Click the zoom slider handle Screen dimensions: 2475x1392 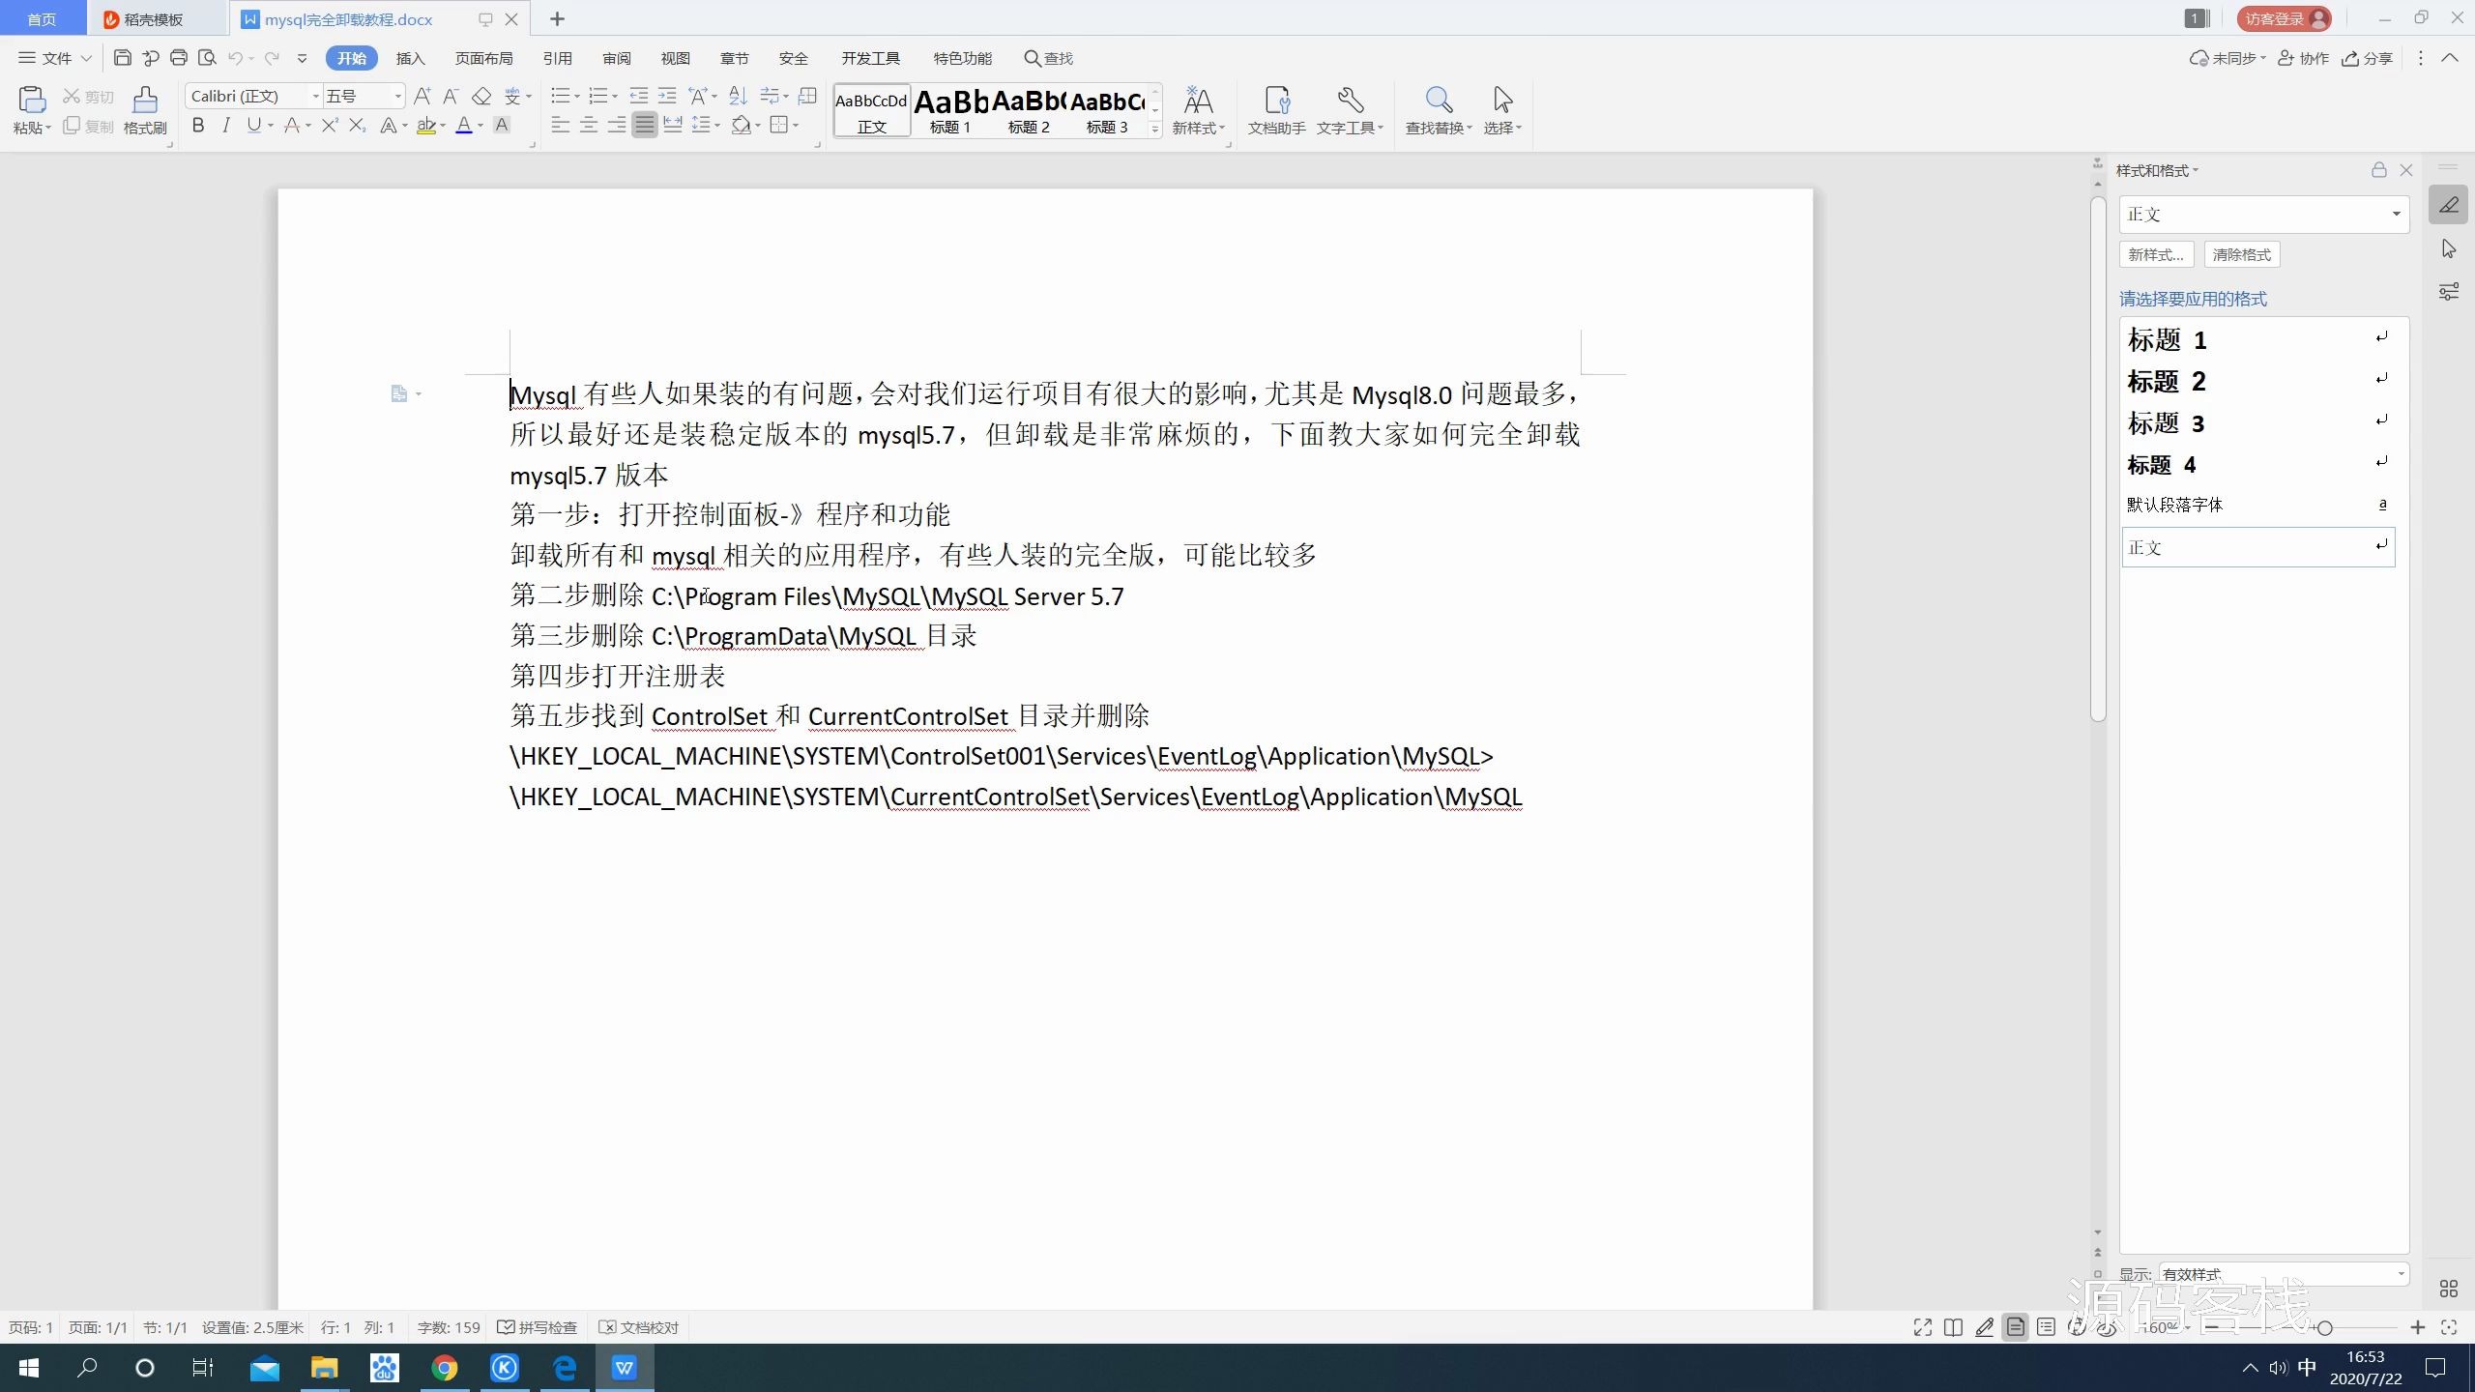2324,1327
